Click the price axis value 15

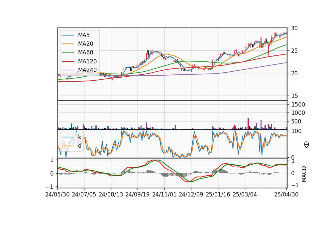click(x=294, y=96)
